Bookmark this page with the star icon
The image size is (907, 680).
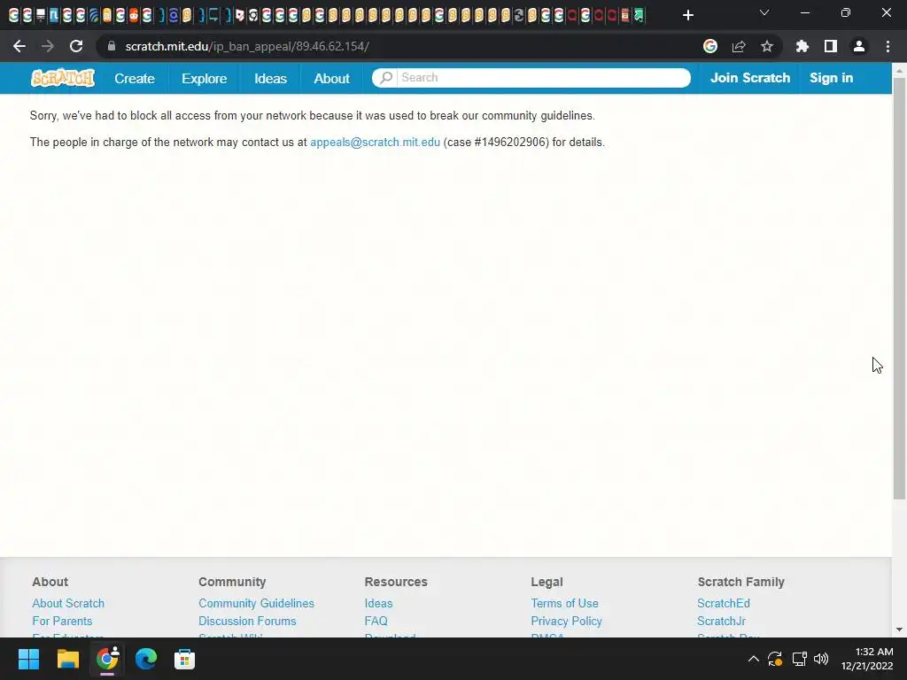click(767, 46)
